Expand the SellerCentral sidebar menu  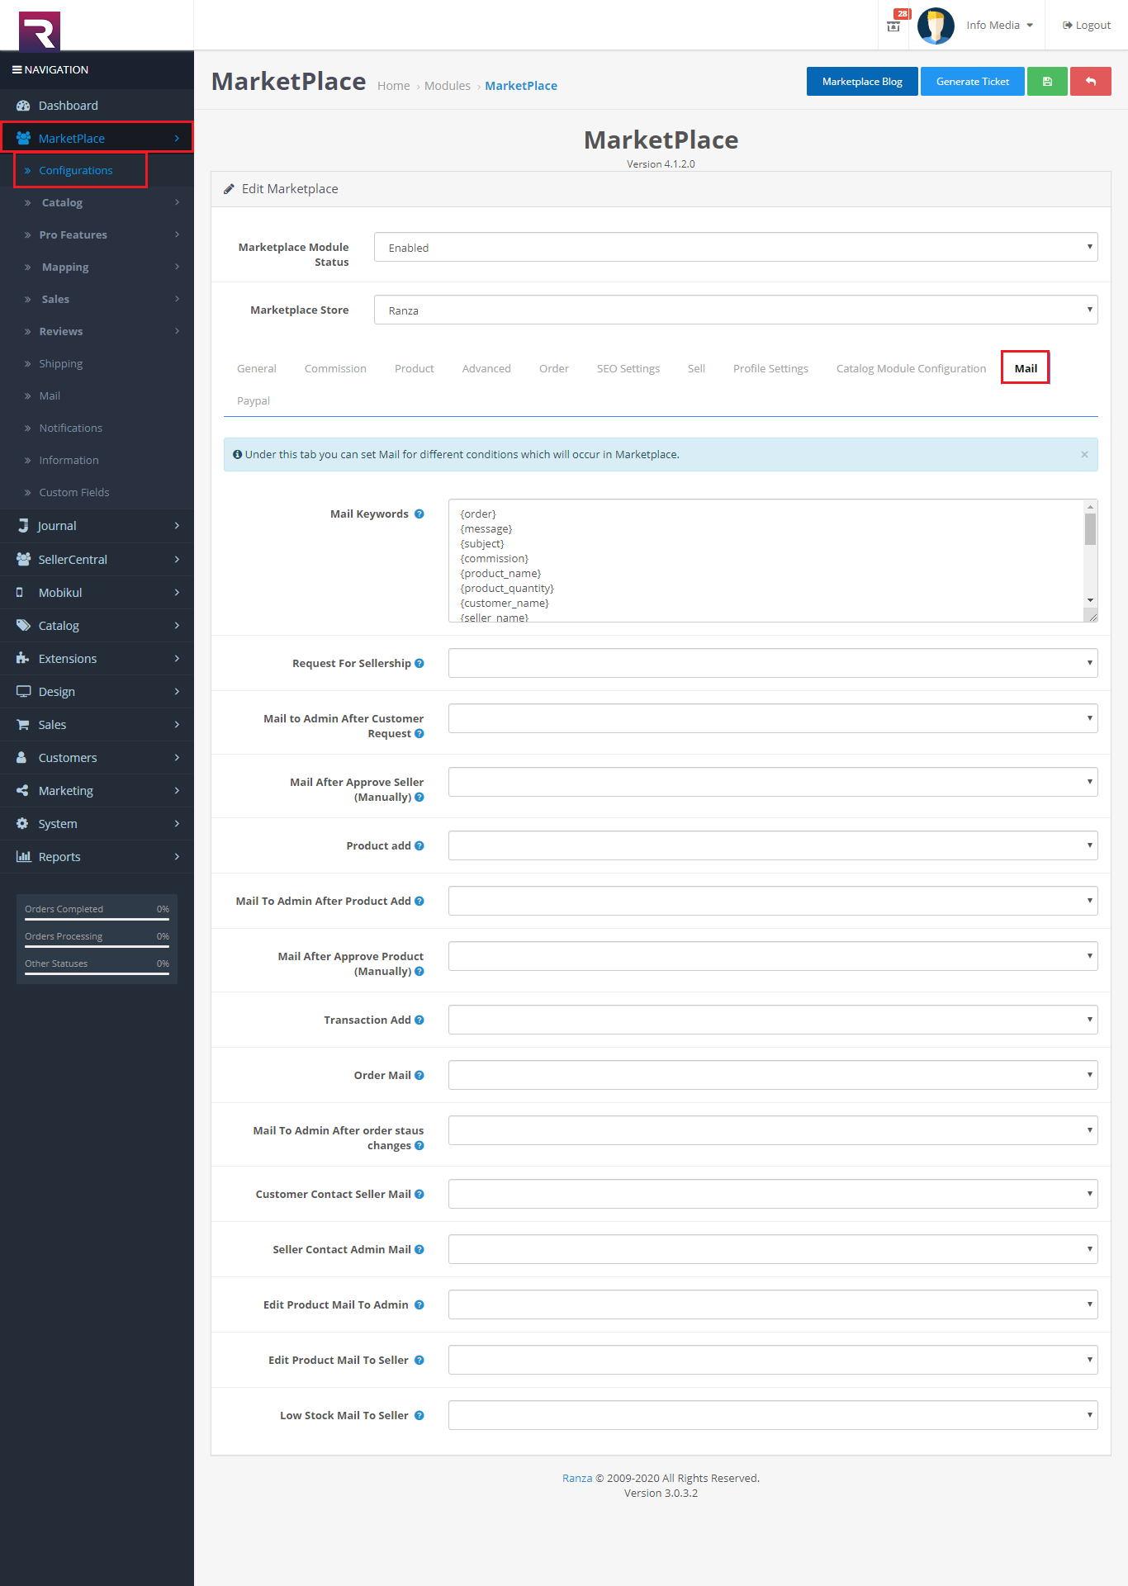click(97, 560)
